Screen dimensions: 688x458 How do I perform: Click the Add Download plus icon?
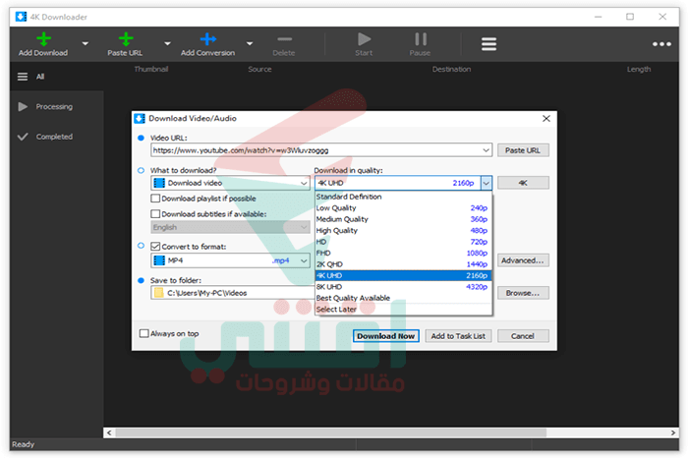point(43,39)
